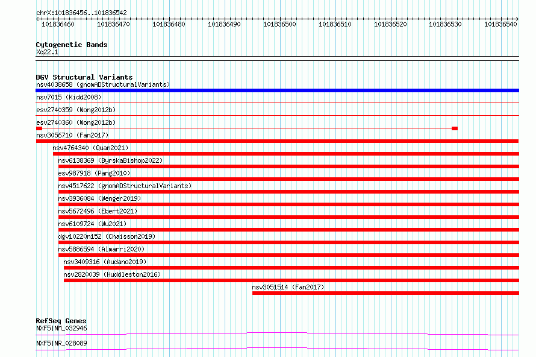Click the Cytogenetic Bands track title
536x357 pixels.
coord(72,45)
